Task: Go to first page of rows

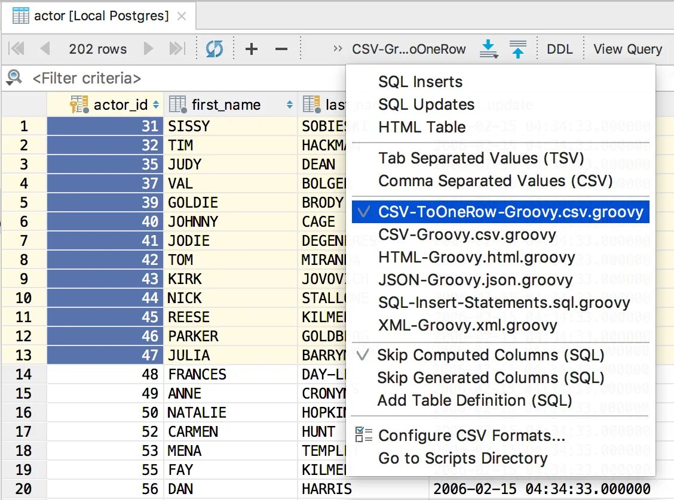Action: point(17,49)
